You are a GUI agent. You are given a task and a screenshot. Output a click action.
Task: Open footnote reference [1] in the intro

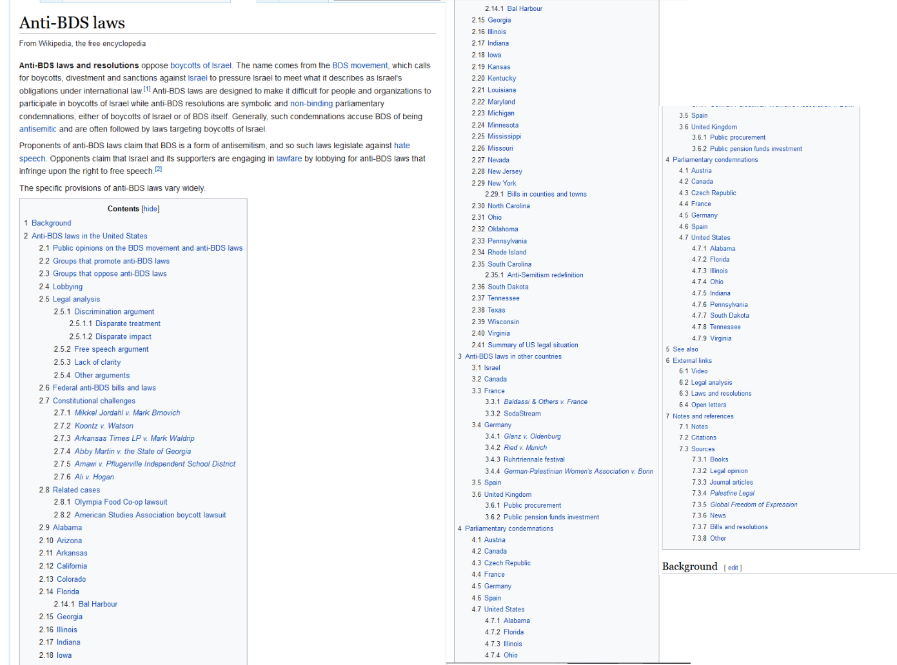click(147, 89)
